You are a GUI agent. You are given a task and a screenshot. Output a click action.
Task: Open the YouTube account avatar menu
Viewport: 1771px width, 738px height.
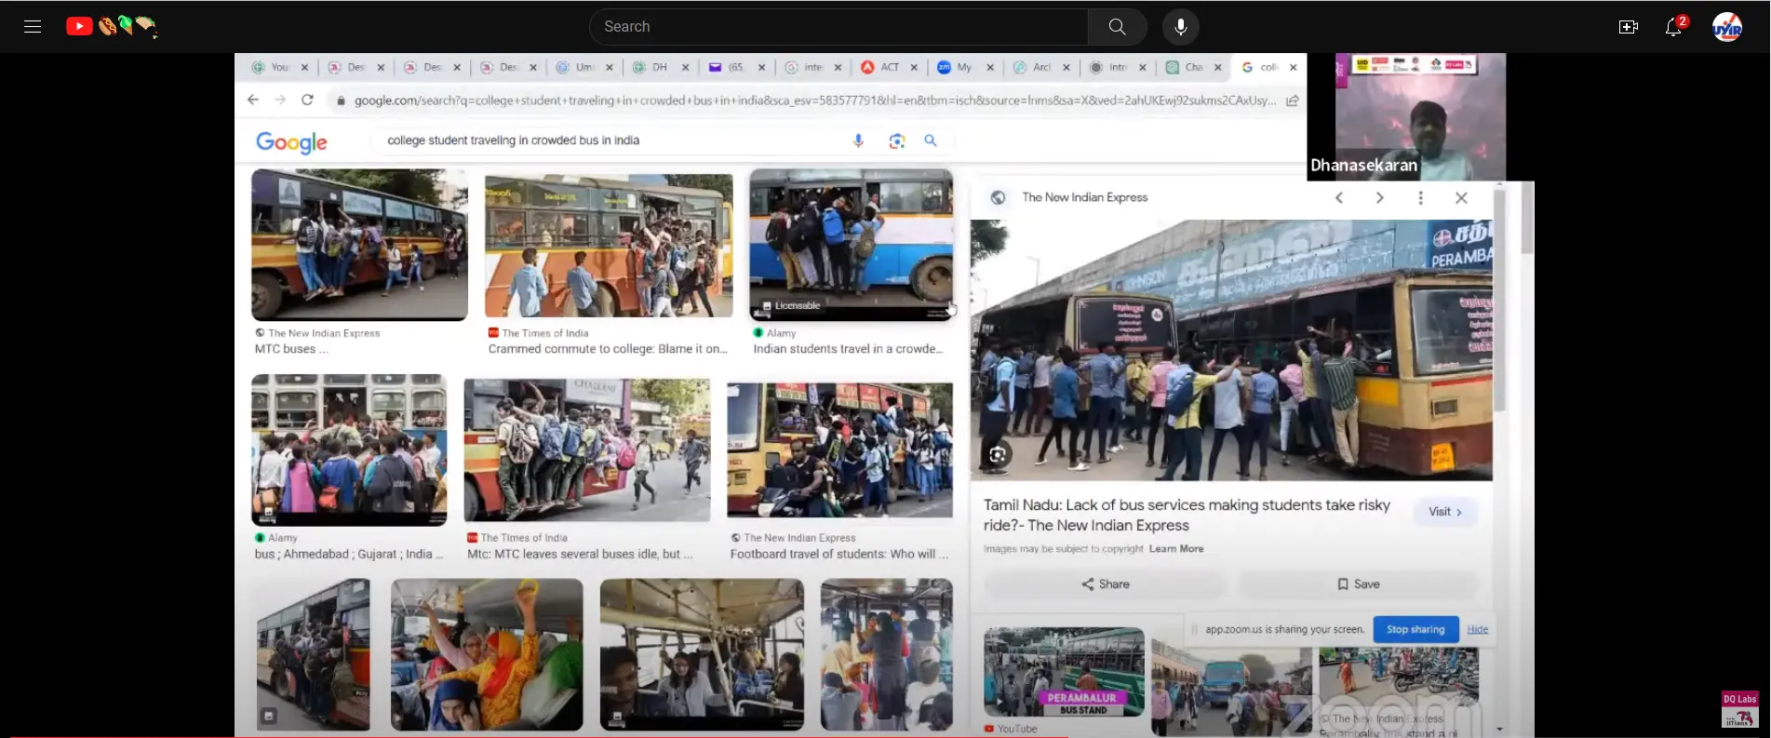coord(1727,27)
